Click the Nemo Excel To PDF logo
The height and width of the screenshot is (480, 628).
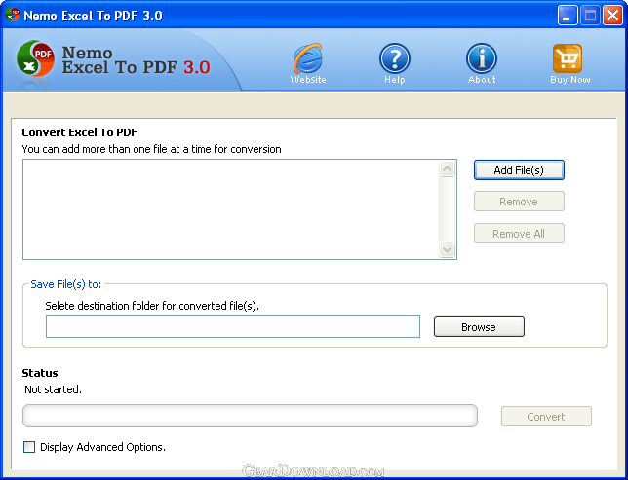[x=35, y=58]
